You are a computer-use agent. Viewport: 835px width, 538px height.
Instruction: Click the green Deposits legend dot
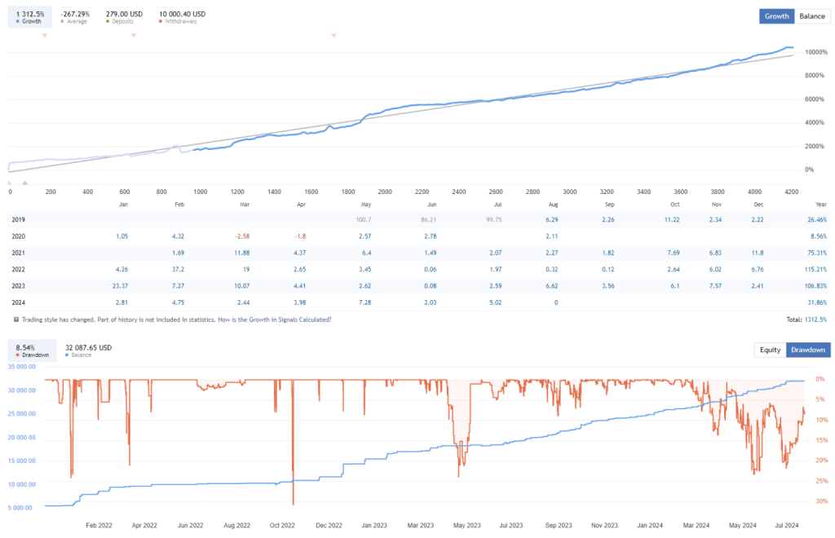pos(108,22)
